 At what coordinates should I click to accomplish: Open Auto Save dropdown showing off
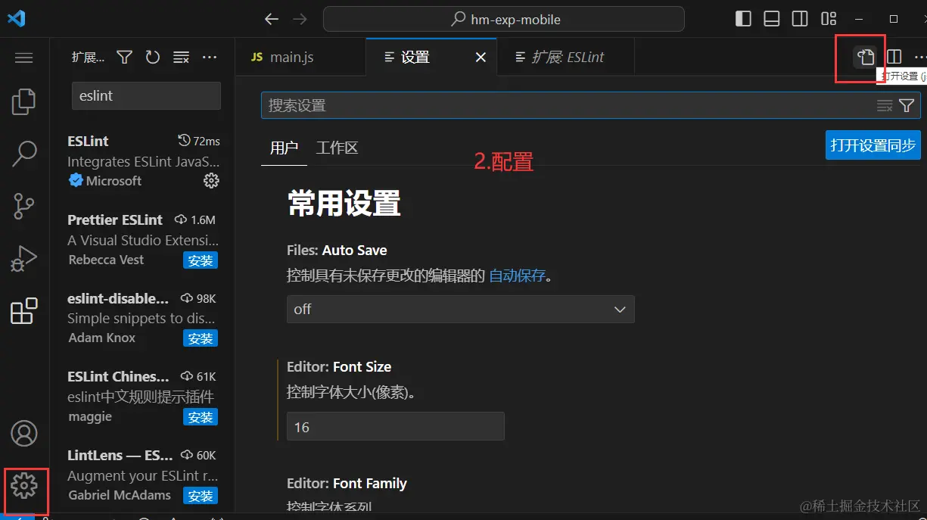[460, 309]
